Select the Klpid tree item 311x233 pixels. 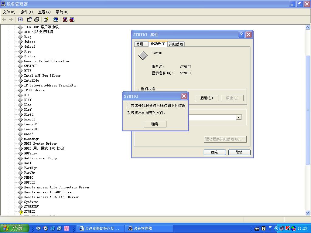[29, 114]
